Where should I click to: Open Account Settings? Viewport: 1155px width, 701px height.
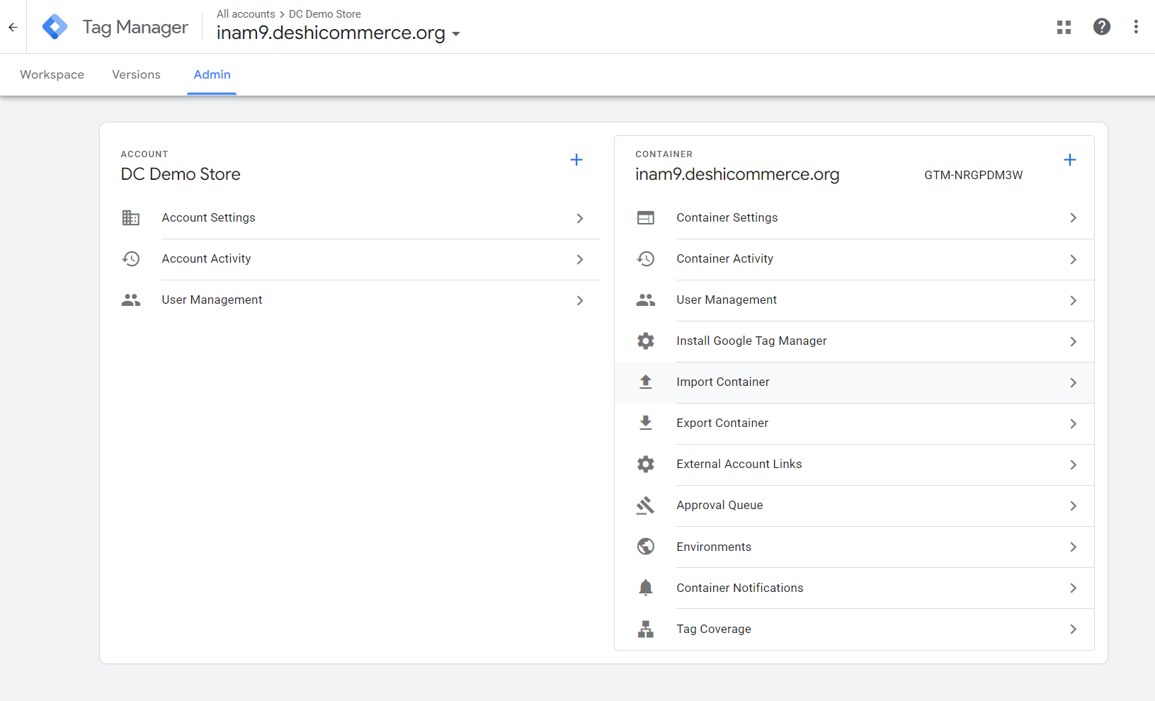coord(361,218)
